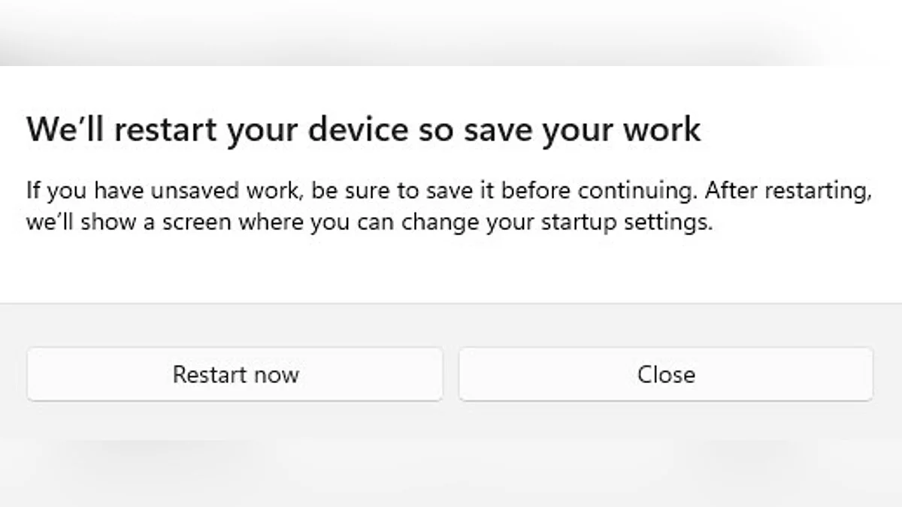Viewport: 902px width, 507px height.
Task: Click the divider line above the button row
Action: (451, 303)
